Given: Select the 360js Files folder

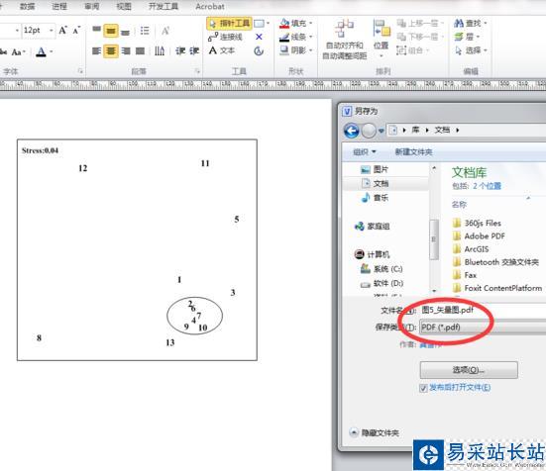Looking at the screenshot, I should 477,223.
